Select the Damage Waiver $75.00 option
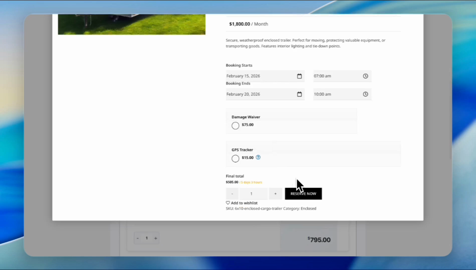Viewport: 476px width, 270px height. click(235, 125)
